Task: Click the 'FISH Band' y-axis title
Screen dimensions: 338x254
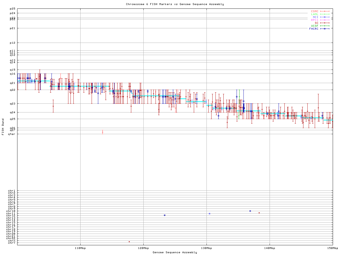Action: tap(3, 127)
